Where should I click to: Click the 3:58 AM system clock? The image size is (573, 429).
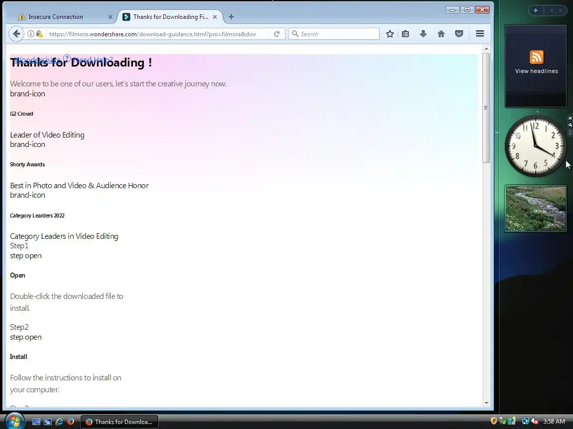pos(554,422)
